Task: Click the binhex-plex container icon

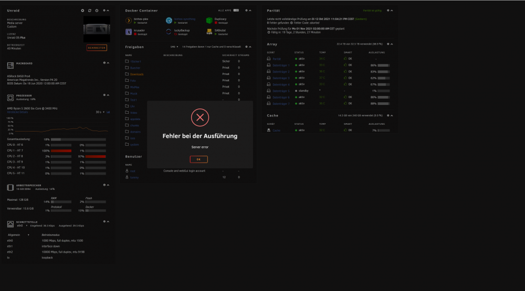Action: tap(129, 21)
